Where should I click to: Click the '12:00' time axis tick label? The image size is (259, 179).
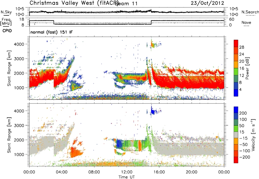(x=127, y=172)
